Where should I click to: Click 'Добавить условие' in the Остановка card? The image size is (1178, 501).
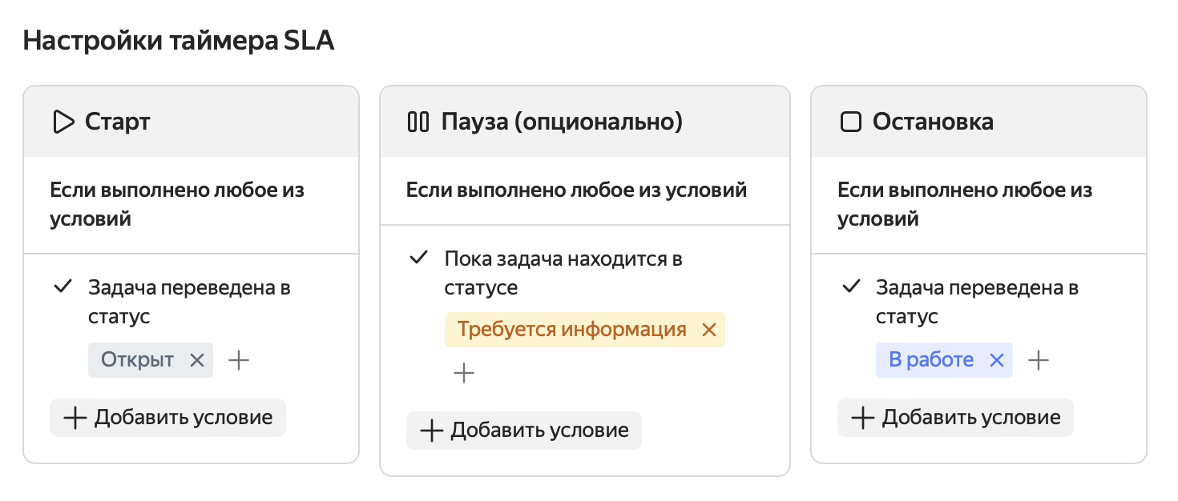(954, 417)
